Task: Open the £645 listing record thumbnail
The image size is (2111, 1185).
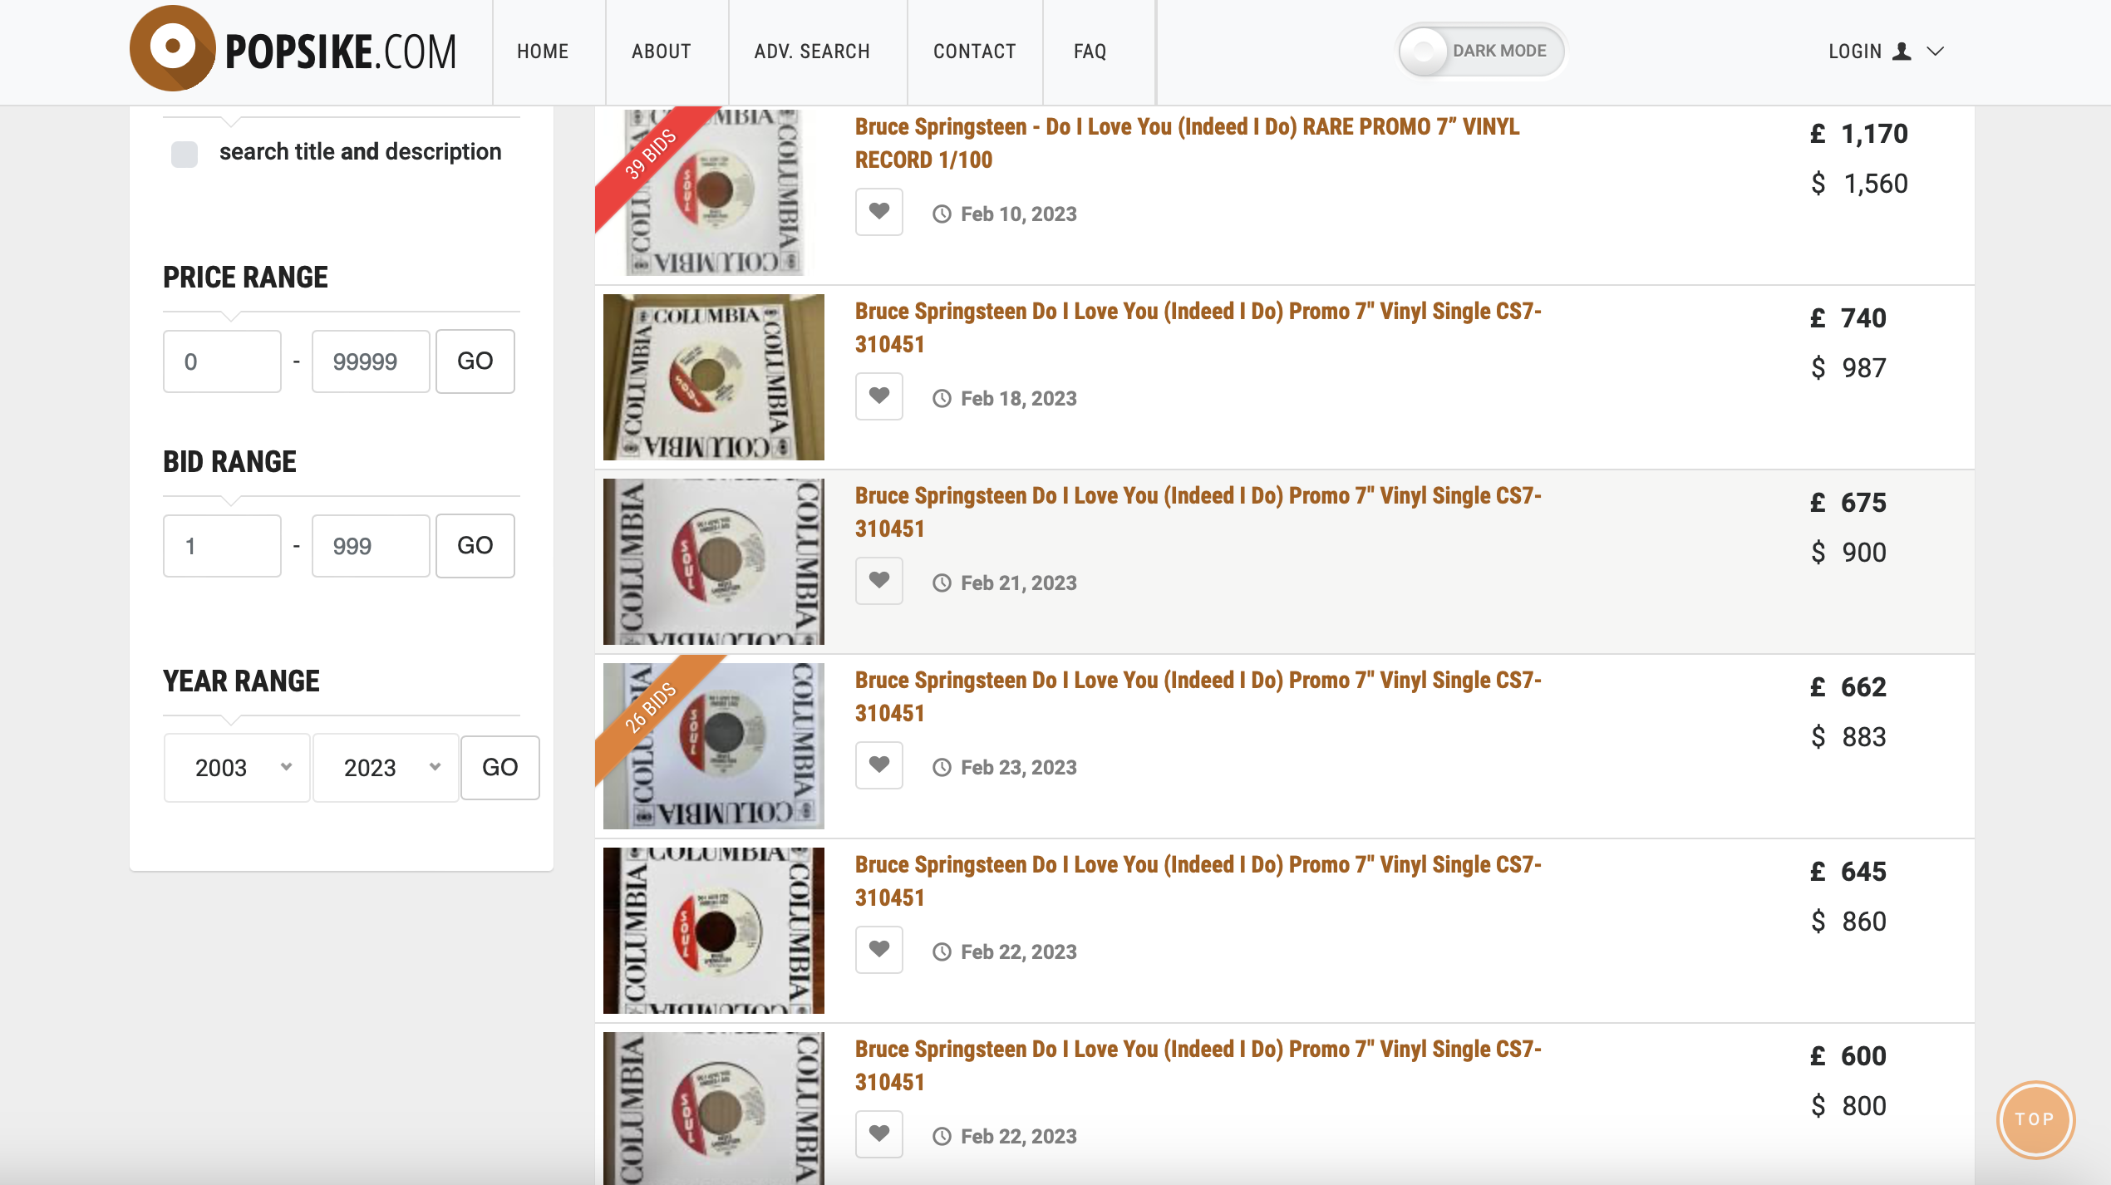Action: click(x=714, y=931)
